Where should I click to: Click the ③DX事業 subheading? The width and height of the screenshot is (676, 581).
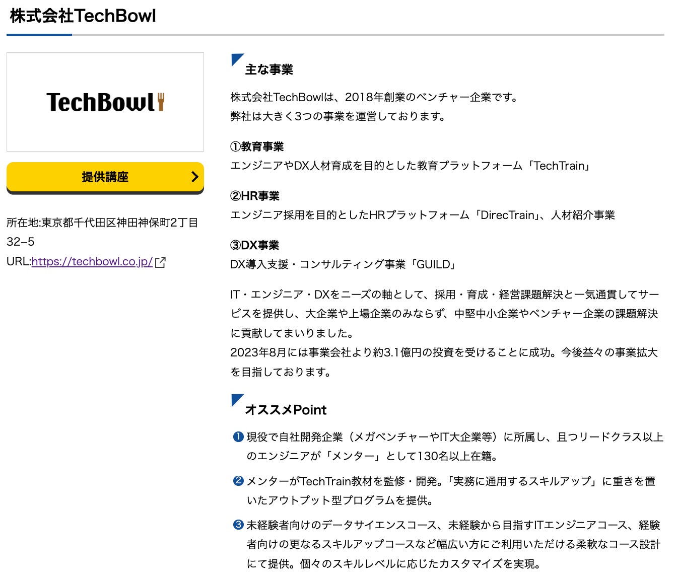pyautogui.click(x=254, y=245)
